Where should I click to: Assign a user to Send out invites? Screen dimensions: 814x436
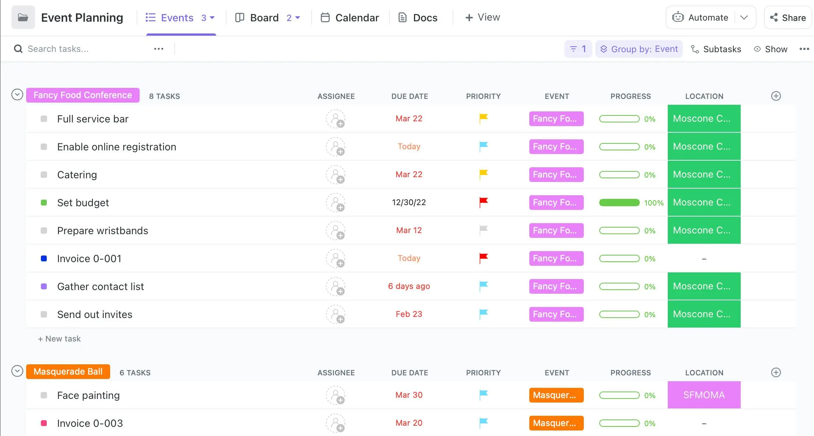(336, 314)
